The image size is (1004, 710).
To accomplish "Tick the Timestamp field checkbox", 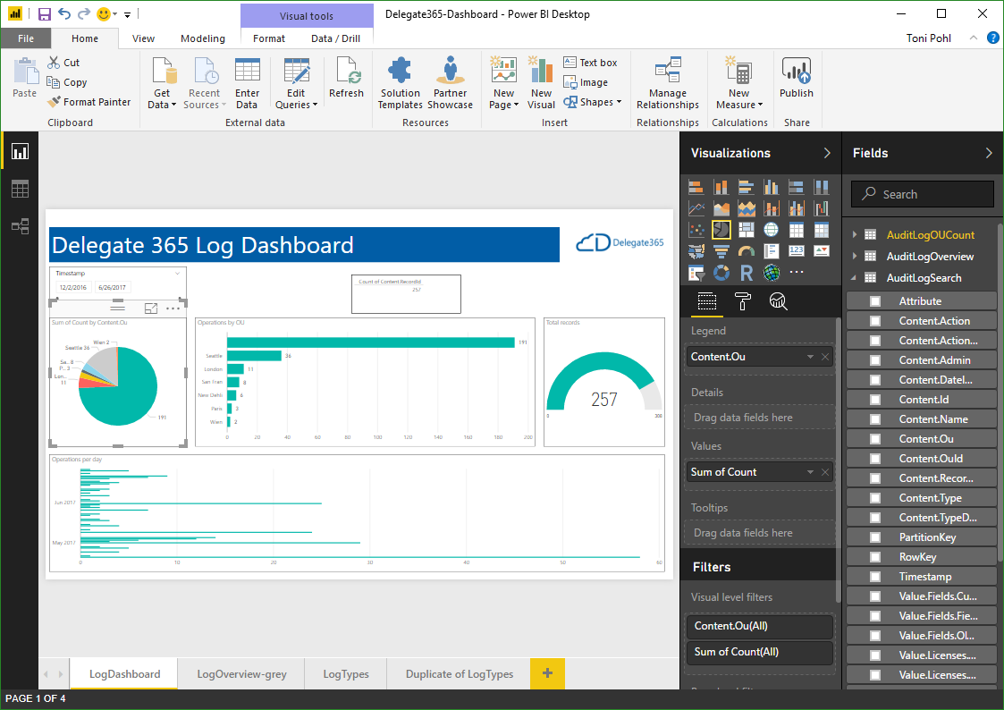I will pyautogui.click(x=875, y=577).
